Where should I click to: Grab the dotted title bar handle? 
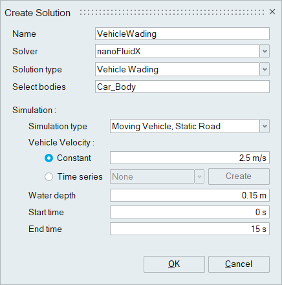click(x=172, y=12)
